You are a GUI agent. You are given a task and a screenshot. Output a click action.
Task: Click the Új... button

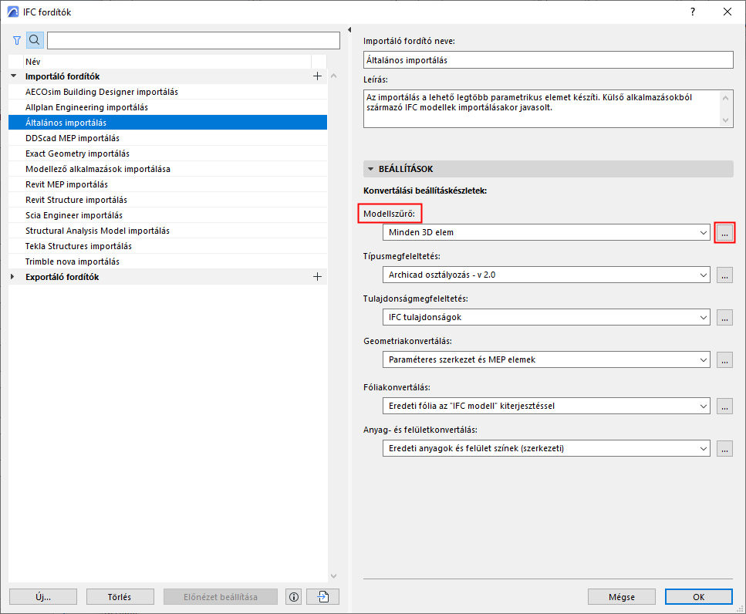(x=43, y=597)
